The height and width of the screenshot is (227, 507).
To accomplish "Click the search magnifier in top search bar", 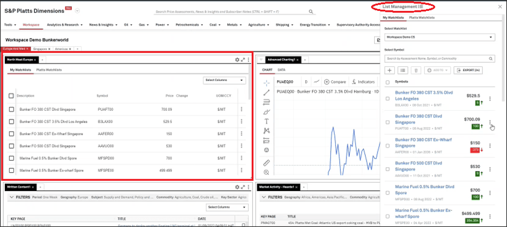I will coord(311,11).
